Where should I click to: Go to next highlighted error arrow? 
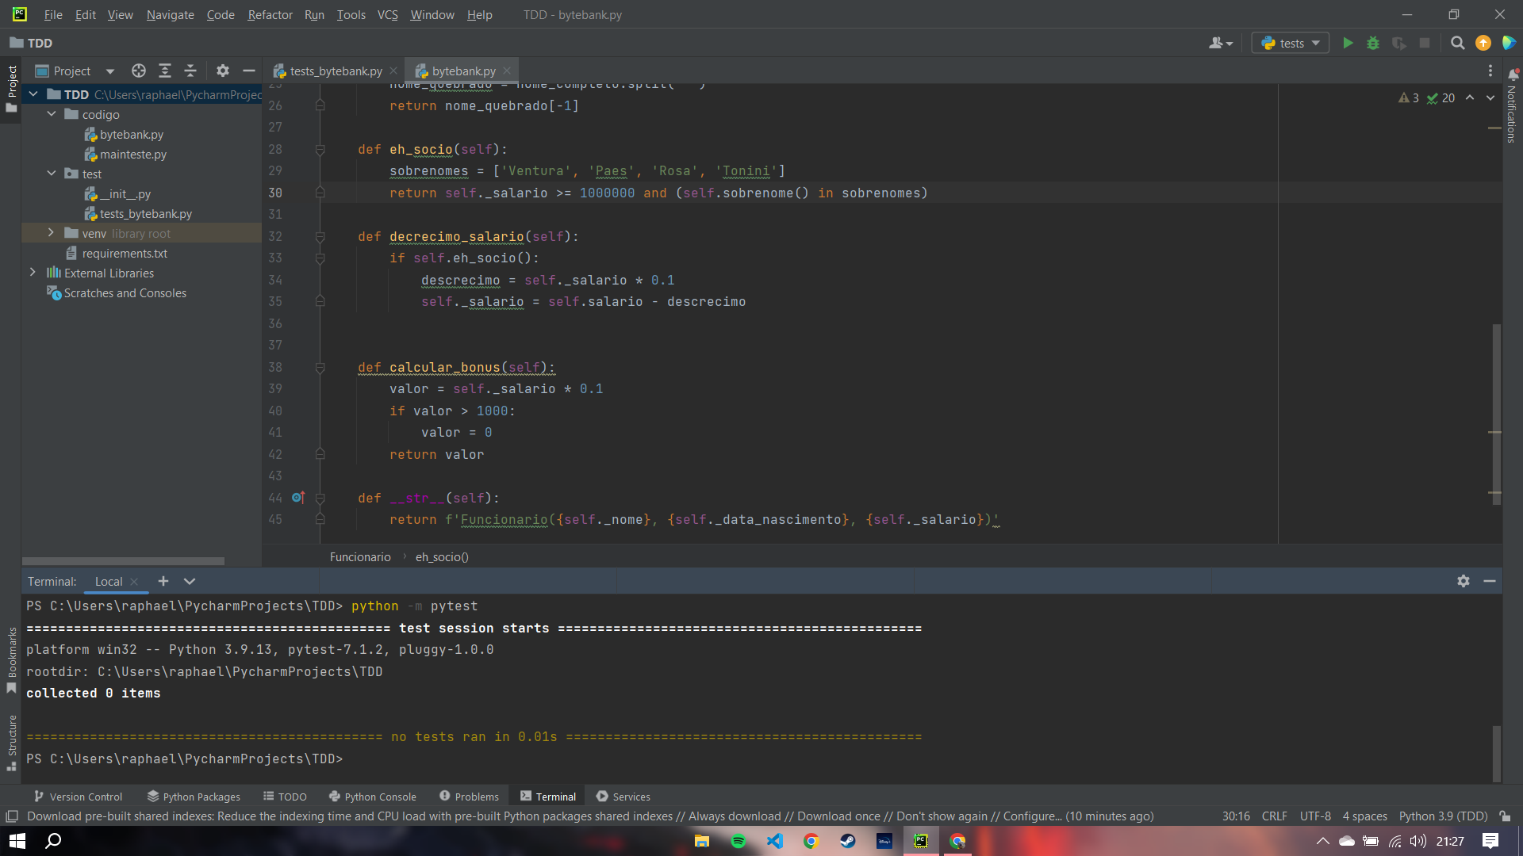(x=1490, y=97)
